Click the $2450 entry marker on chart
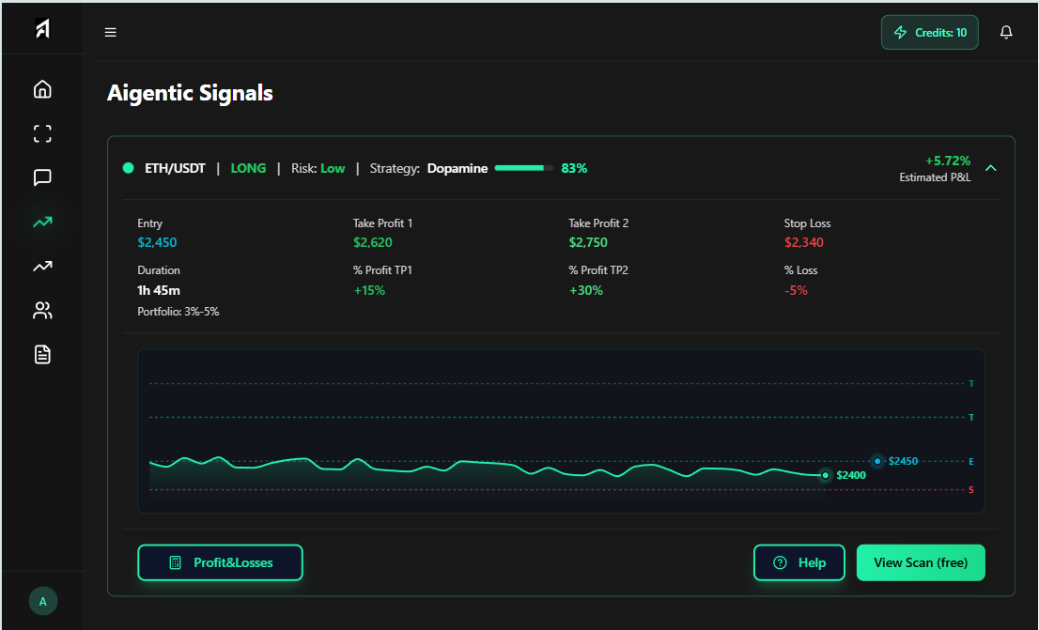The image size is (1039, 630). pos(877,461)
